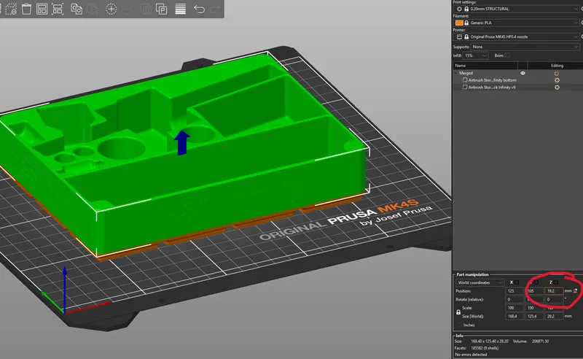Screen dimensions: 583x359
Task: Toggle the scale proportions lock
Action: click(458, 312)
